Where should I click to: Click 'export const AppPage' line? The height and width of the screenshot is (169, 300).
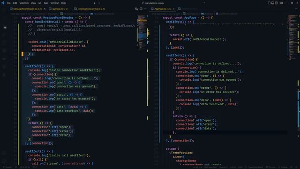187,18
